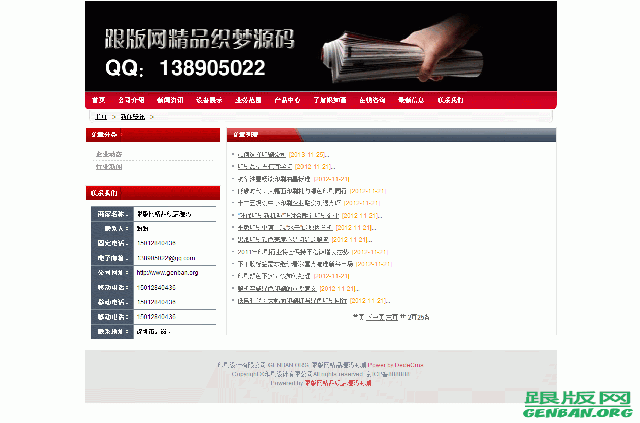Select the 新闻资讯 menu item

pyautogui.click(x=170, y=100)
